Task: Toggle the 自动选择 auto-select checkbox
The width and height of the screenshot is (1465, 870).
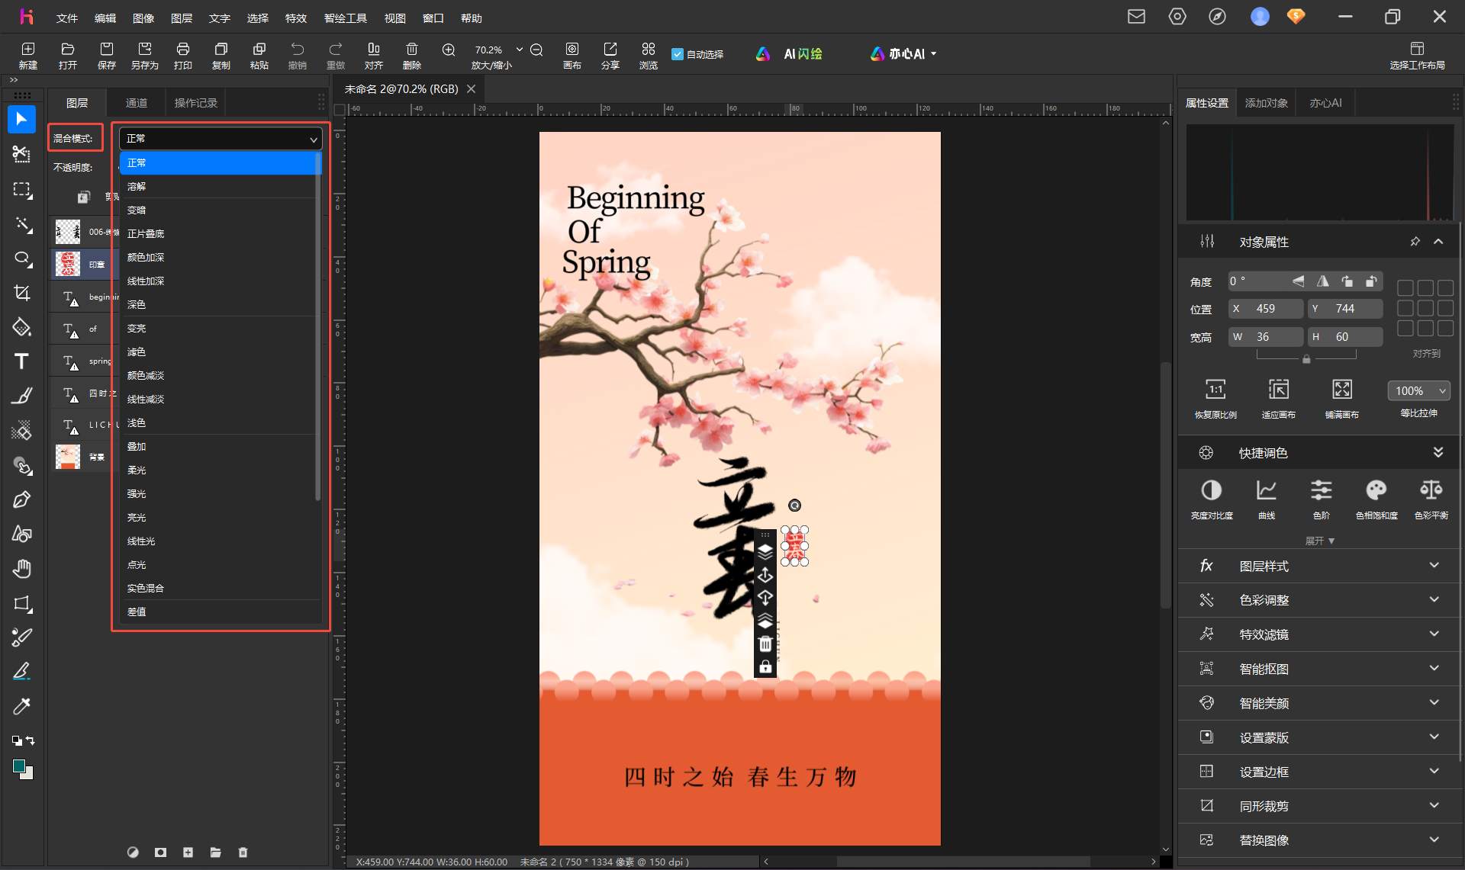Action: (677, 54)
